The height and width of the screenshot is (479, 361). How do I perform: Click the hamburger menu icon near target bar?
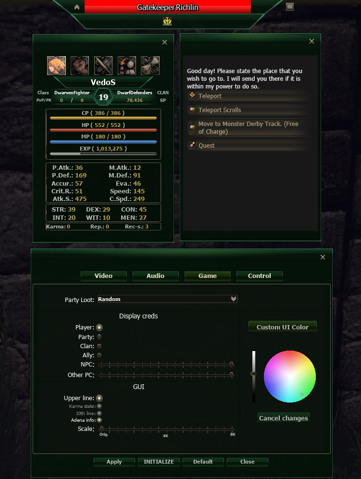pos(290,7)
